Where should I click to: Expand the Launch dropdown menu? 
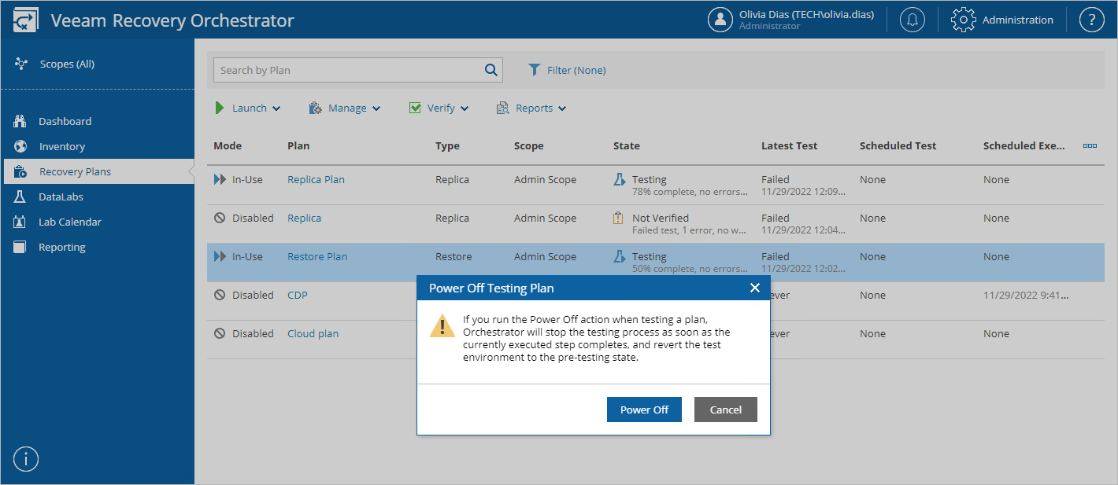click(248, 108)
